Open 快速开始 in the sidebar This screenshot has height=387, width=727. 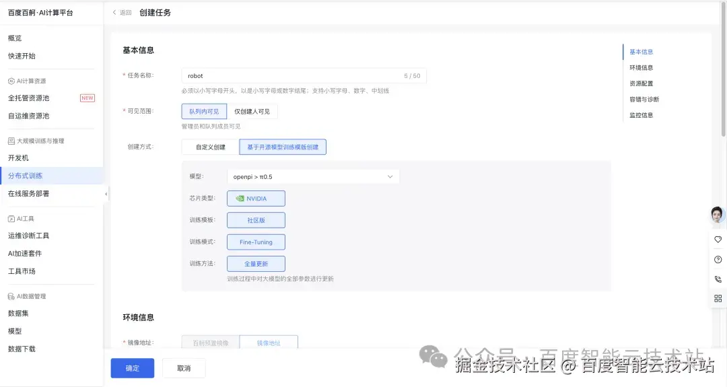click(x=22, y=56)
